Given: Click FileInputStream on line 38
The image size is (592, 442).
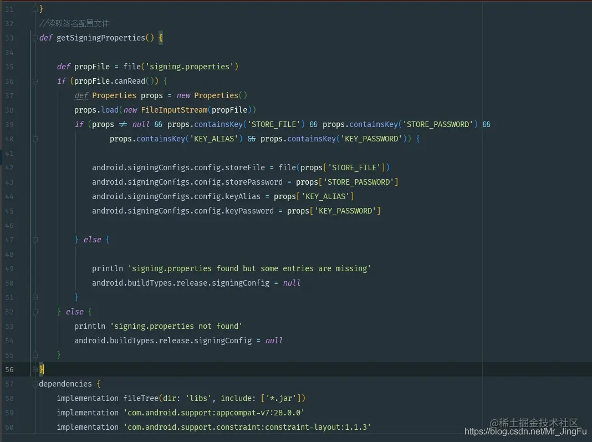Looking at the screenshot, I should click(x=174, y=110).
